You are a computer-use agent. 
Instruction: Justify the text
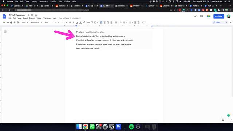tap(111, 23)
